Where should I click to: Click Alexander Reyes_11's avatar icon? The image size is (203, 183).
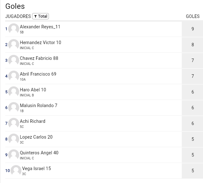[14, 29]
